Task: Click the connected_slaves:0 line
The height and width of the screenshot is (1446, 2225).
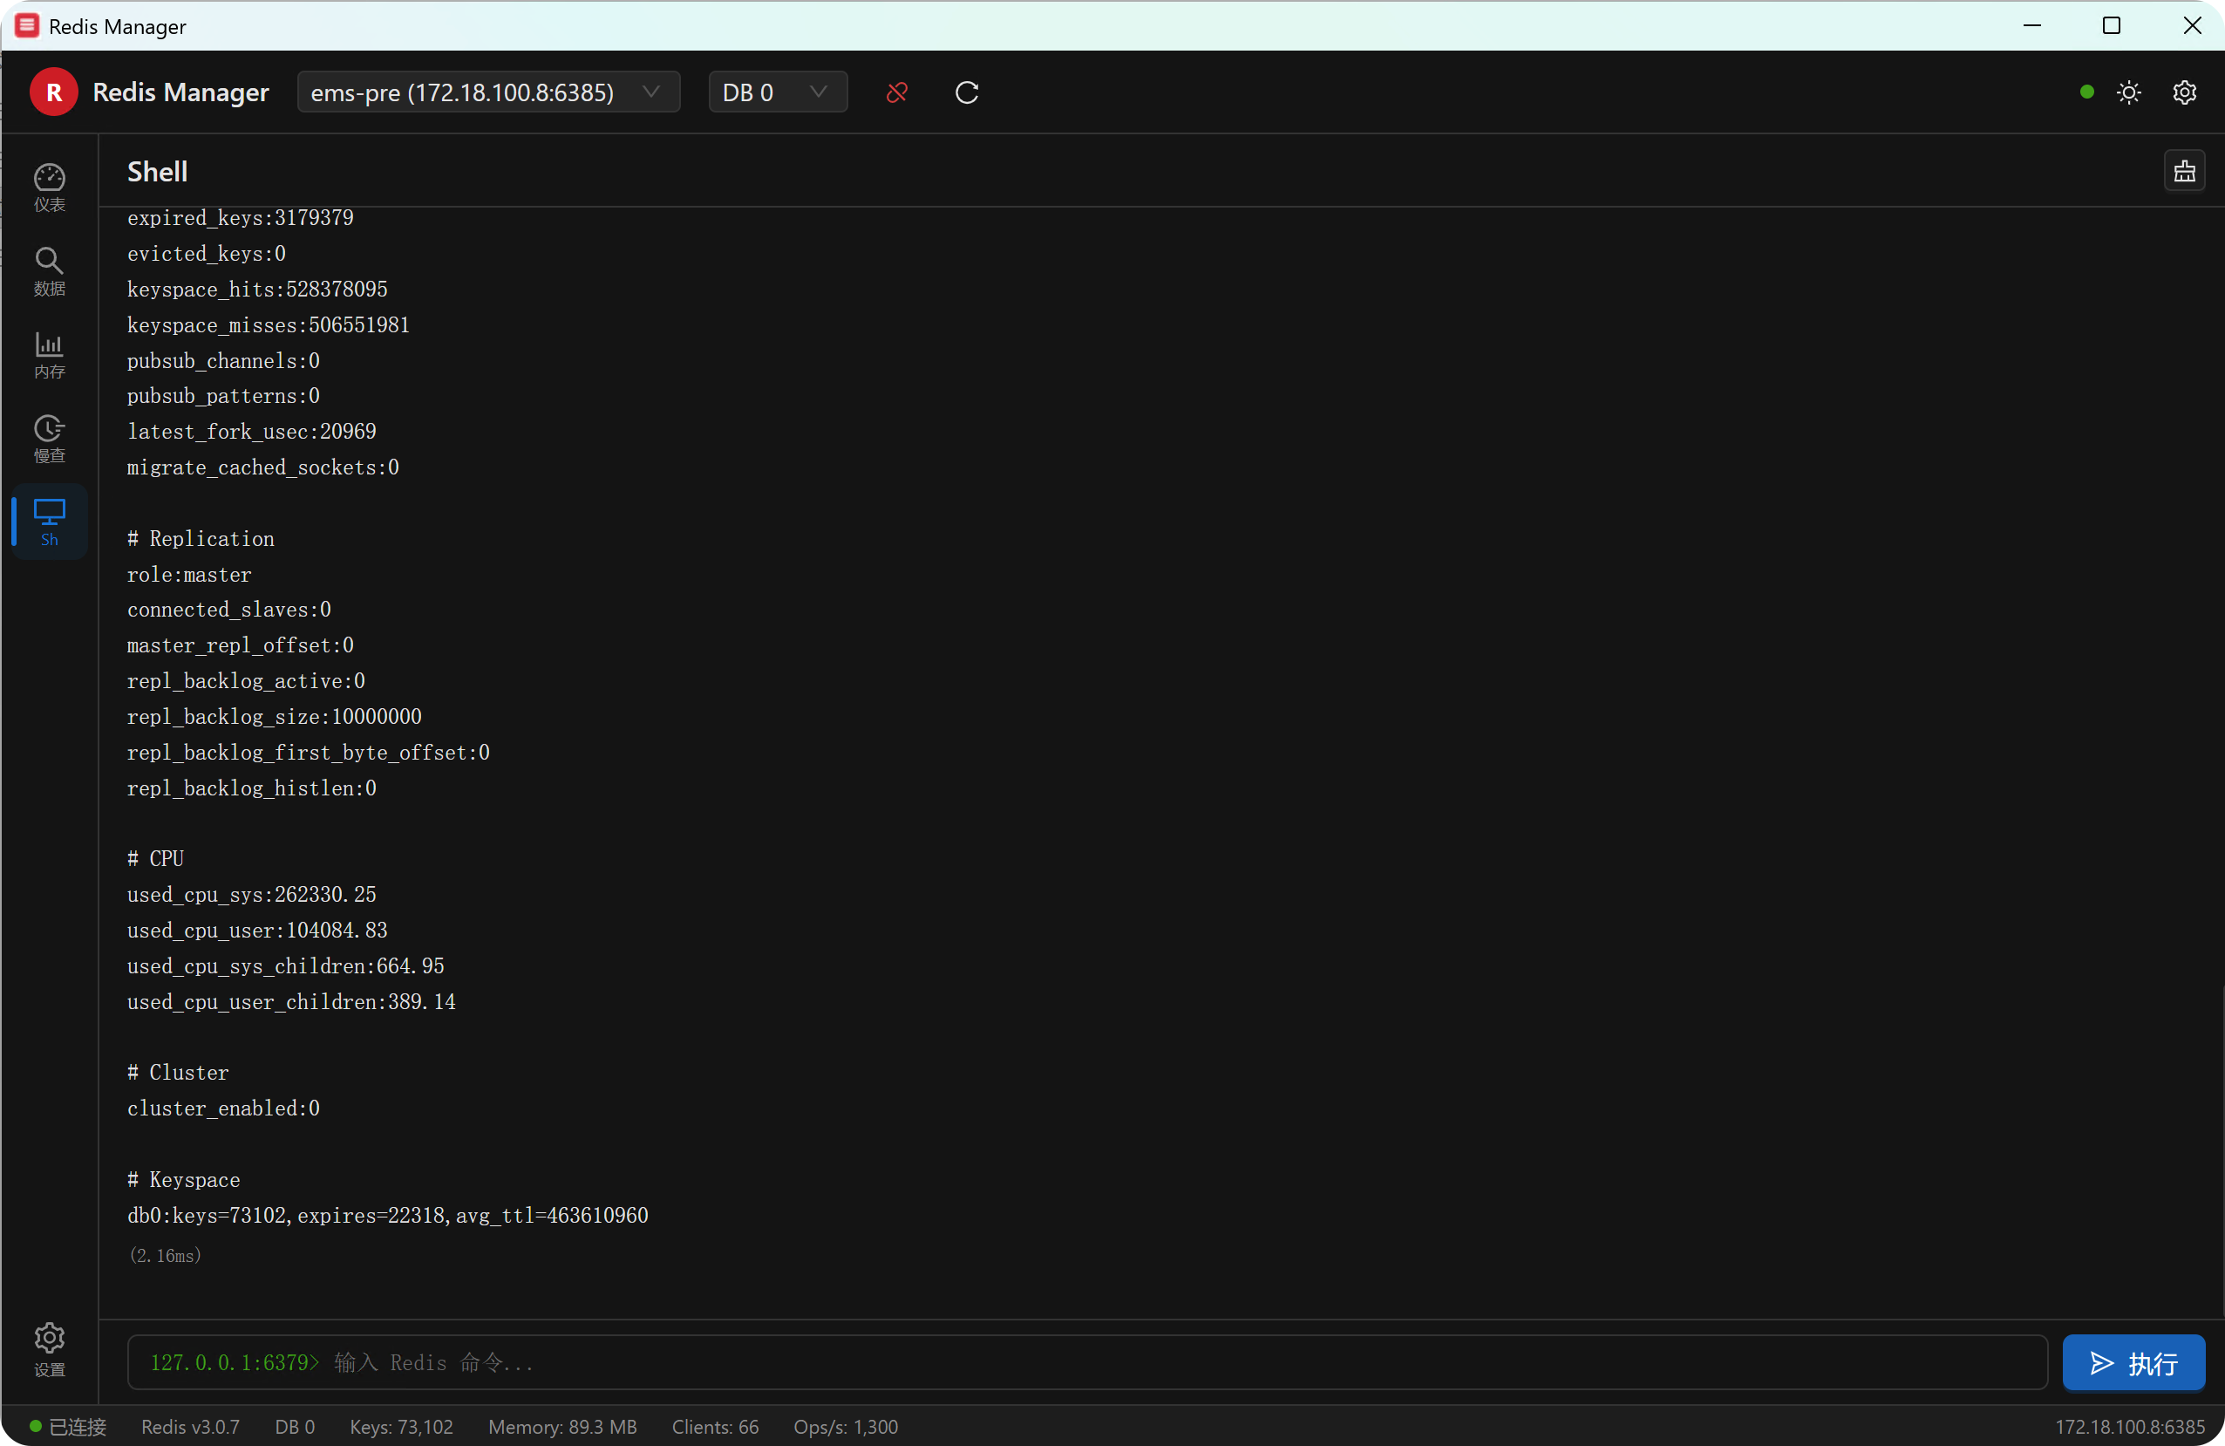Action: 229,610
